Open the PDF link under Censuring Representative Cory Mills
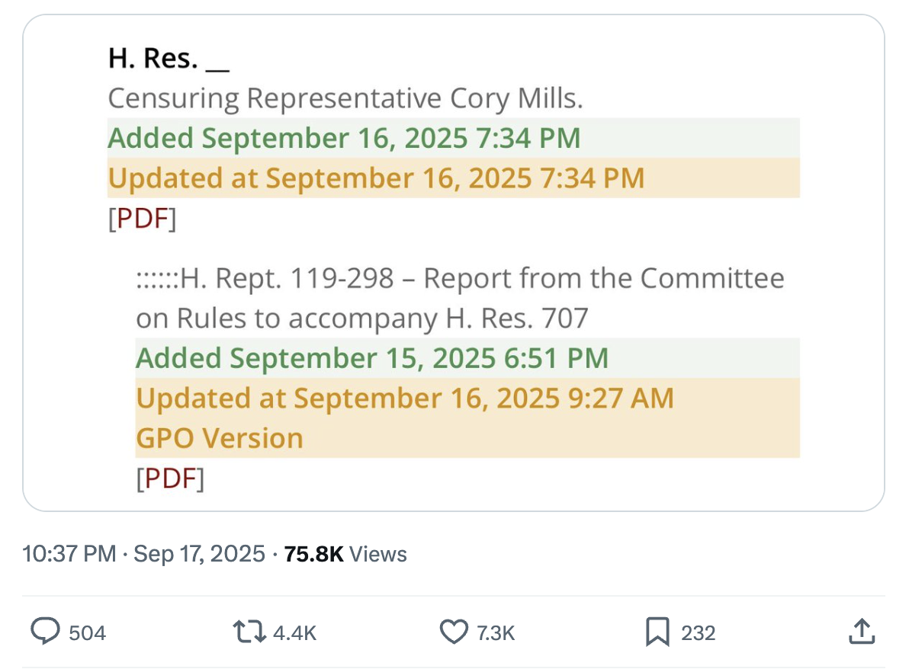 (x=142, y=219)
